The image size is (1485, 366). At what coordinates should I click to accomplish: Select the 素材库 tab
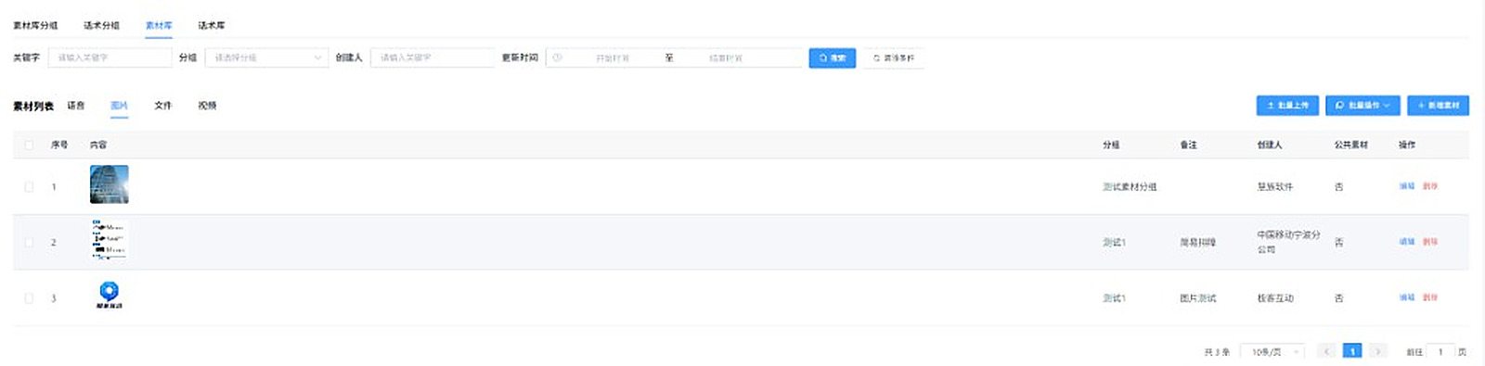click(159, 25)
